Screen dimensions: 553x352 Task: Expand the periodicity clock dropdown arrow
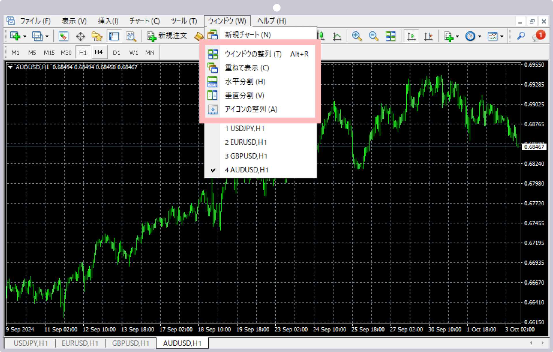point(480,37)
